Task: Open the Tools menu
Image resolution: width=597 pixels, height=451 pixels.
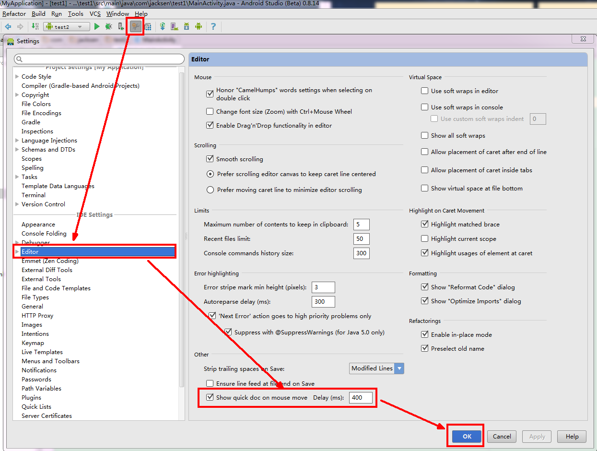Action: pos(76,14)
